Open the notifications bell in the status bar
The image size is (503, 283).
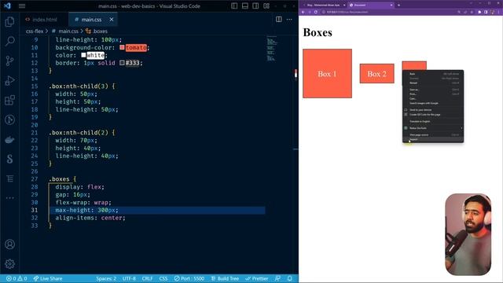(x=290, y=278)
